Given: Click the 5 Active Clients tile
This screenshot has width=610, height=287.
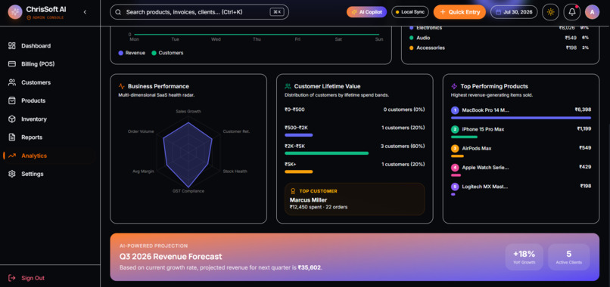Looking at the screenshot, I should coord(569,257).
